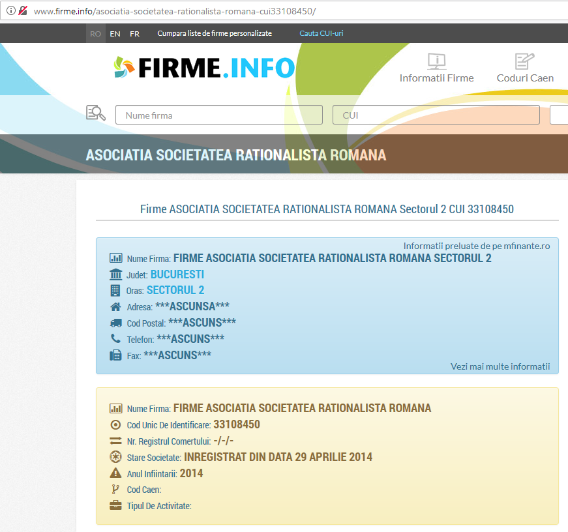
Task: Click the office building icon next to Oras
Action: [x=115, y=290]
